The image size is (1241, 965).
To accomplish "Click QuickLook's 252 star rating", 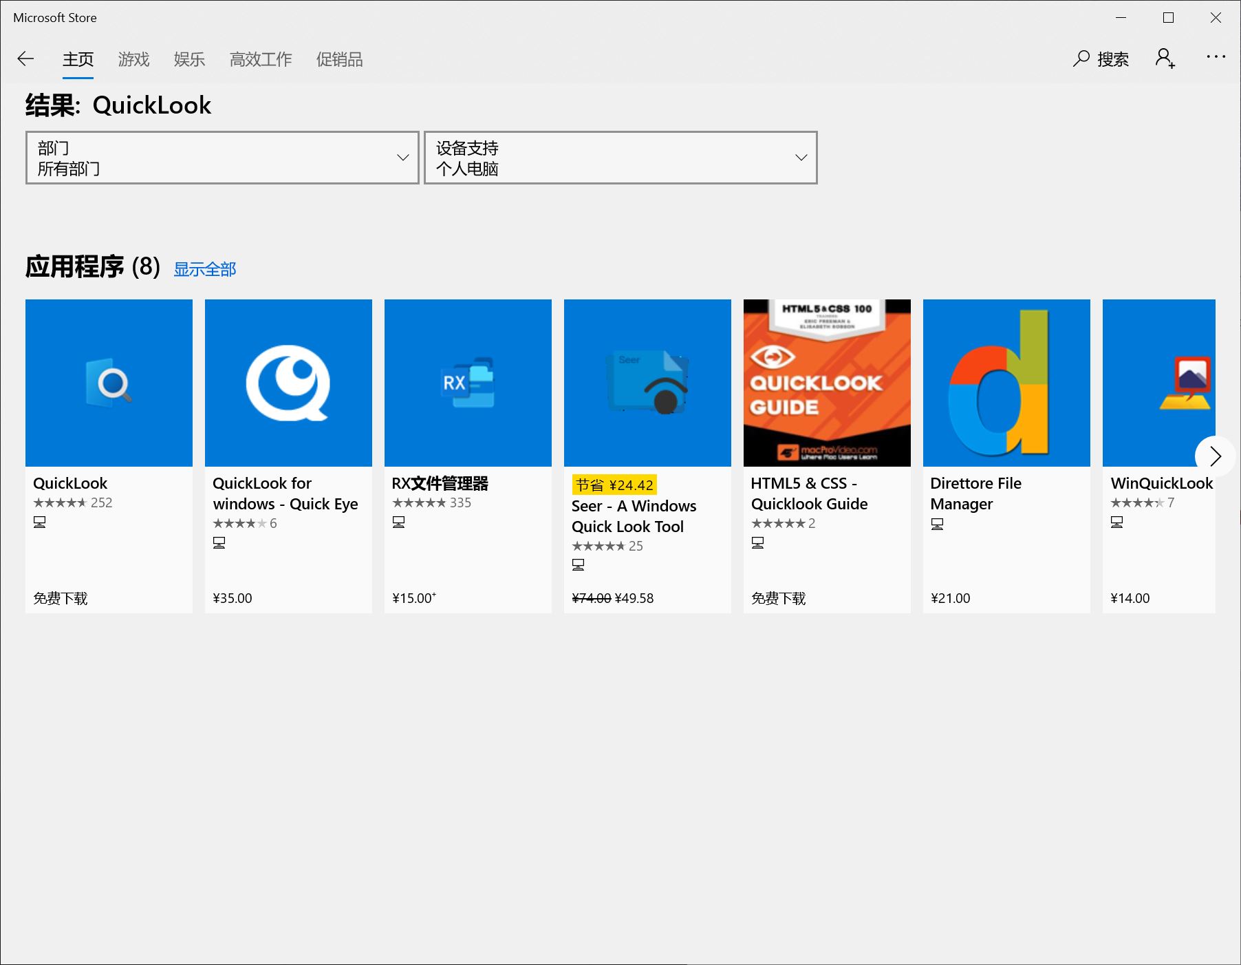I will click(x=73, y=502).
